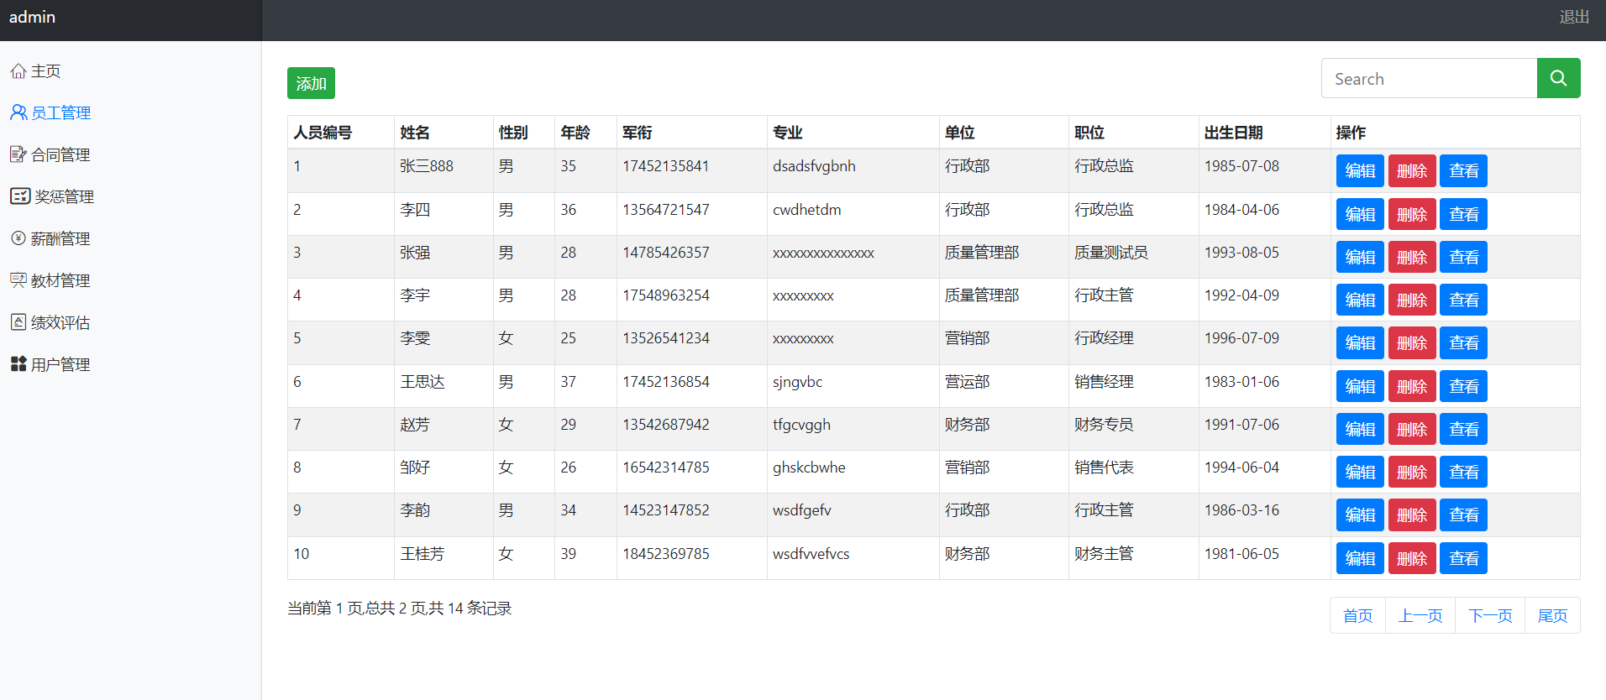The image size is (1606, 700).
Task: Focus the Search input field
Action: click(x=1429, y=78)
